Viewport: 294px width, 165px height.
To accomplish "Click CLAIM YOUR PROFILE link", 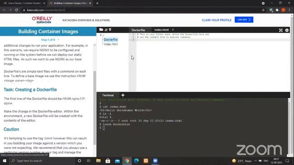I will [216, 20].
